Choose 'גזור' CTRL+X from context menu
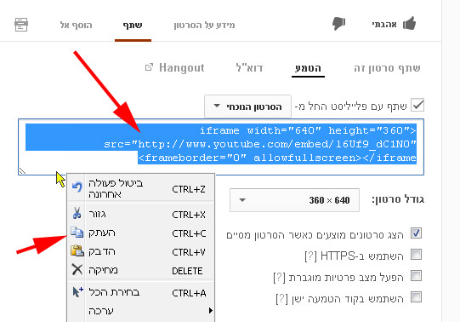Image resolution: width=460 pixels, height=322 pixels. point(141,214)
